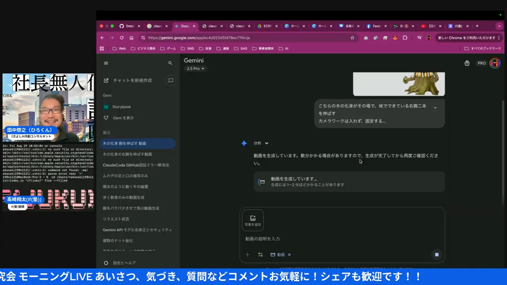Click the sidebar search magnifier icon
Screen dimensions: 507x285
[x=170, y=63]
